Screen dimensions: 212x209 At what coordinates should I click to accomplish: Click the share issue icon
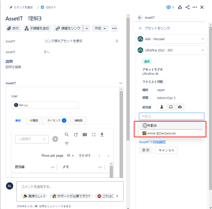coord(188,7)
